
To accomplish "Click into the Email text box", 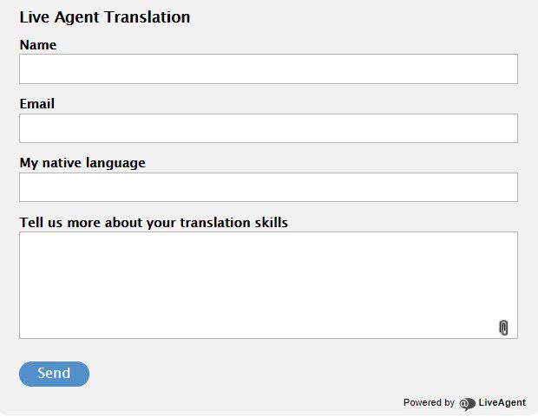I will tap(268, 128).
